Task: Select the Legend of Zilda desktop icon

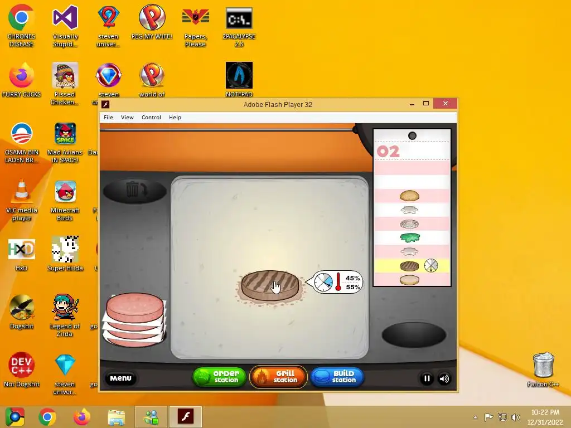Action: point(65,315)
